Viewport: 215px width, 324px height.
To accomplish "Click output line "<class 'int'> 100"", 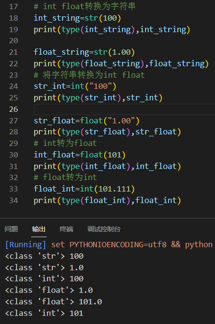I will click(44, 279).
